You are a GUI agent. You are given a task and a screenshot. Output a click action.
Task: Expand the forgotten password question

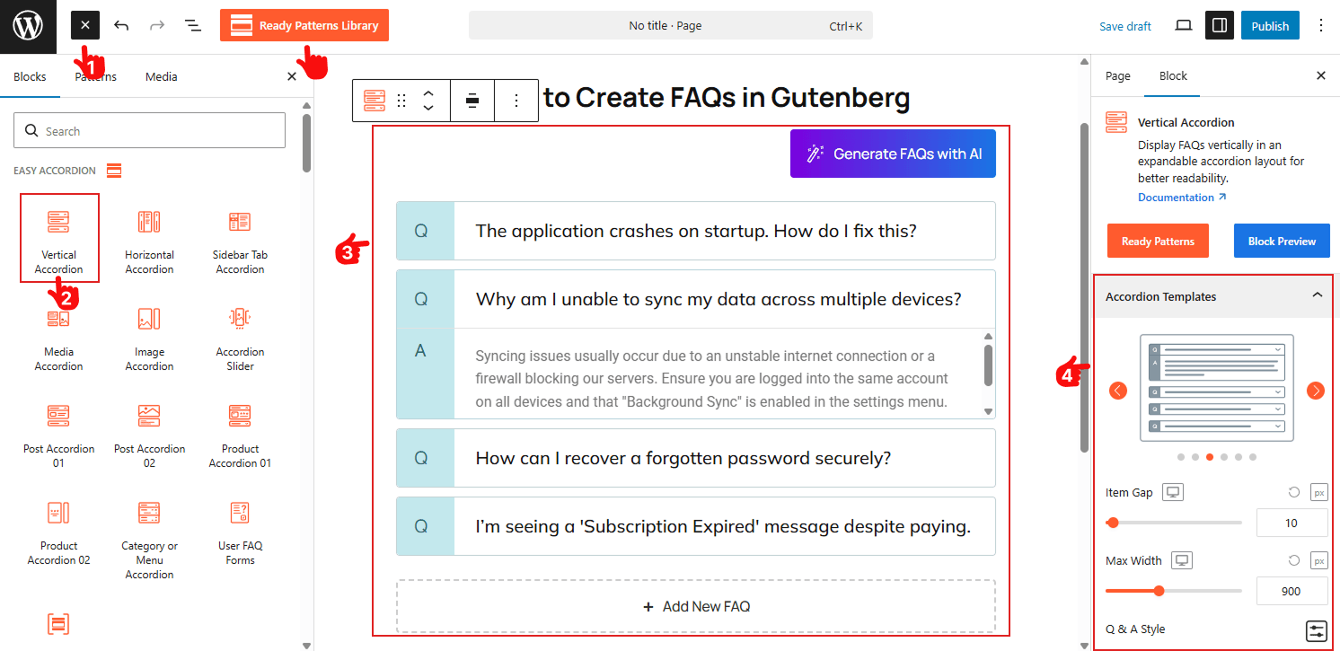coord(696,458)
